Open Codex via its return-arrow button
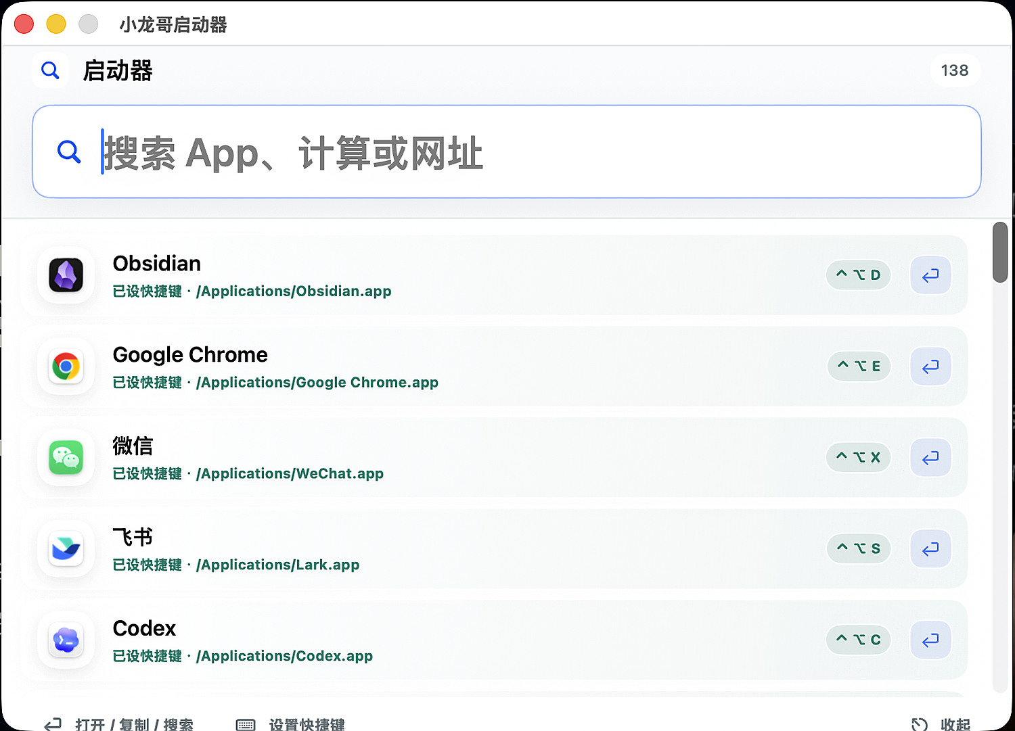 [x=930, y=640]
